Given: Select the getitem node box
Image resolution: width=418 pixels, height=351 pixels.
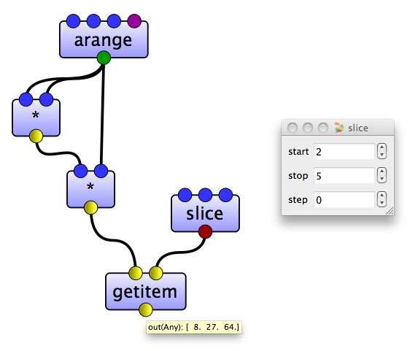Looking at the screenshot, I should coord(146,291).
